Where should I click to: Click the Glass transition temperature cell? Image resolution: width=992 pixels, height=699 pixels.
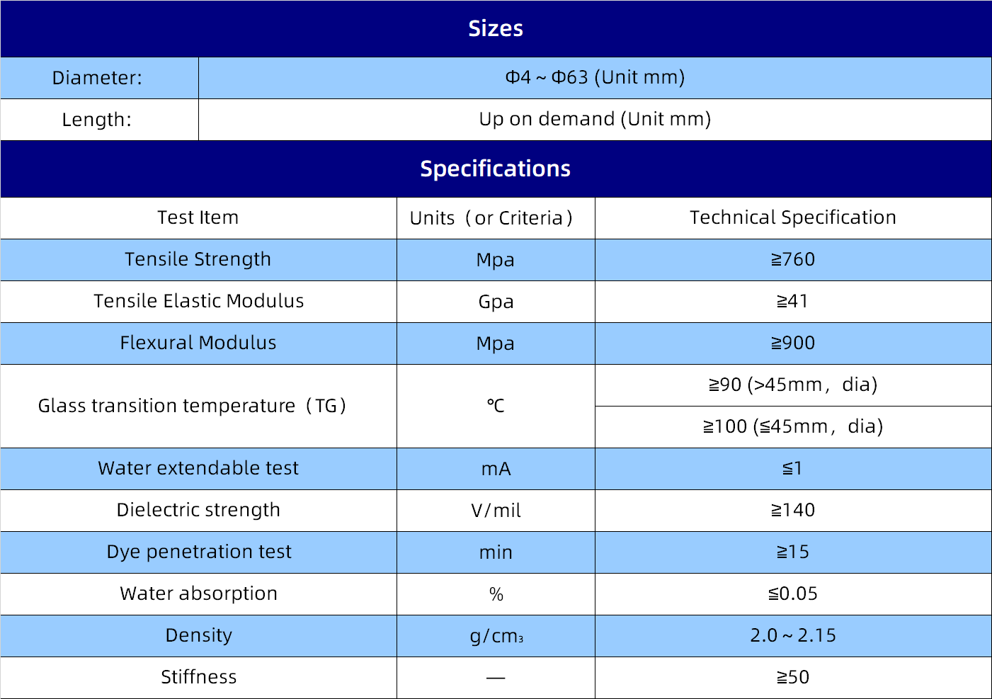(193, 406)
